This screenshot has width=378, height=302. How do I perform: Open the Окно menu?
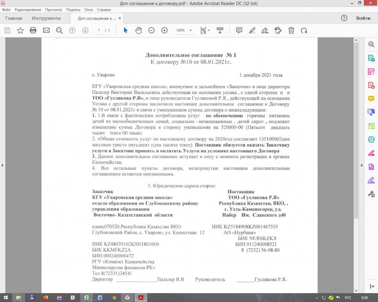[88, 10]
